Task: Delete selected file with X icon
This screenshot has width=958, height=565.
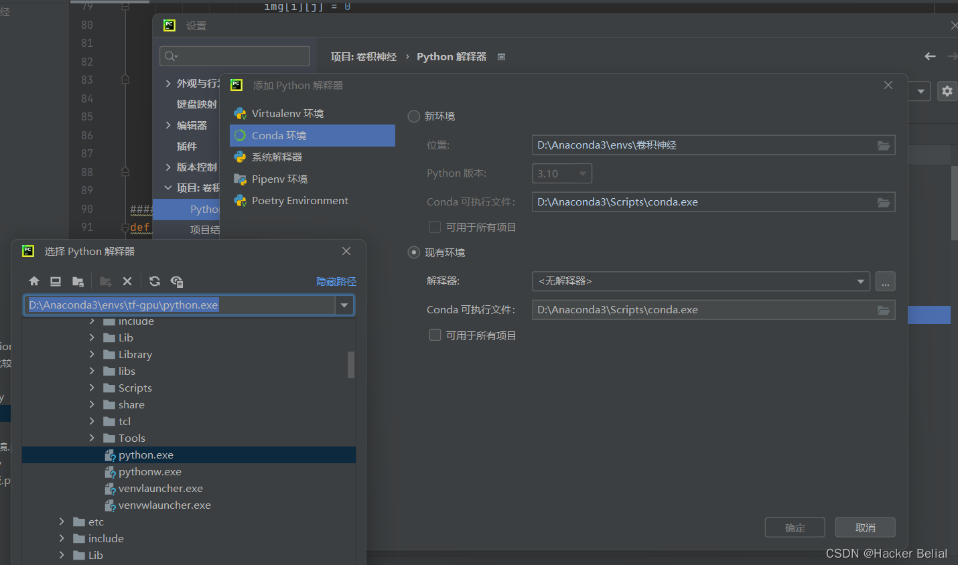Action: pyautogui.click(x=127, y=281)
